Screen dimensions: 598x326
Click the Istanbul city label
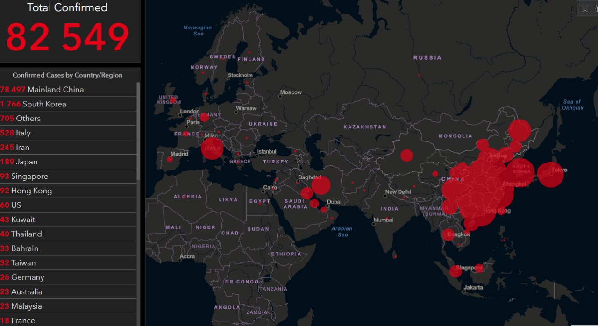[x=267, y=152]
